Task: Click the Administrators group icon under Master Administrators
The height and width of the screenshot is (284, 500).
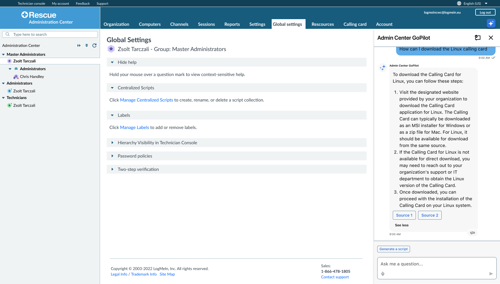Action: [x=16, y=69]
